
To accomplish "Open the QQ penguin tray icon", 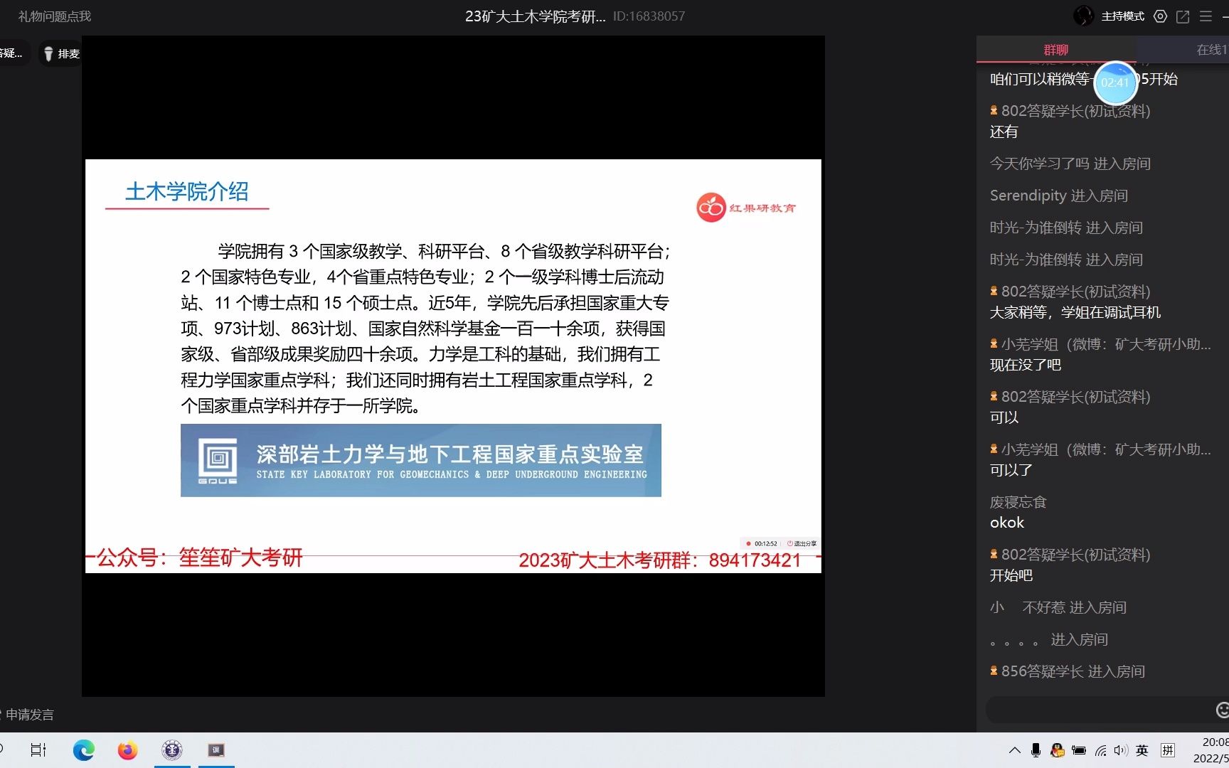I will 1058,750.
